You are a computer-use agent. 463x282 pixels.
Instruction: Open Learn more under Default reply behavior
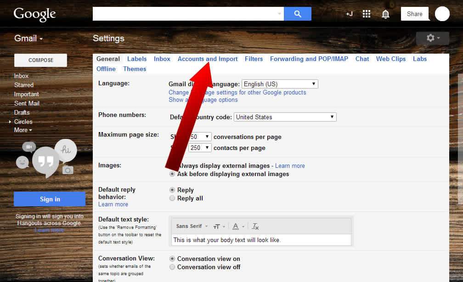tap(113, 205)
